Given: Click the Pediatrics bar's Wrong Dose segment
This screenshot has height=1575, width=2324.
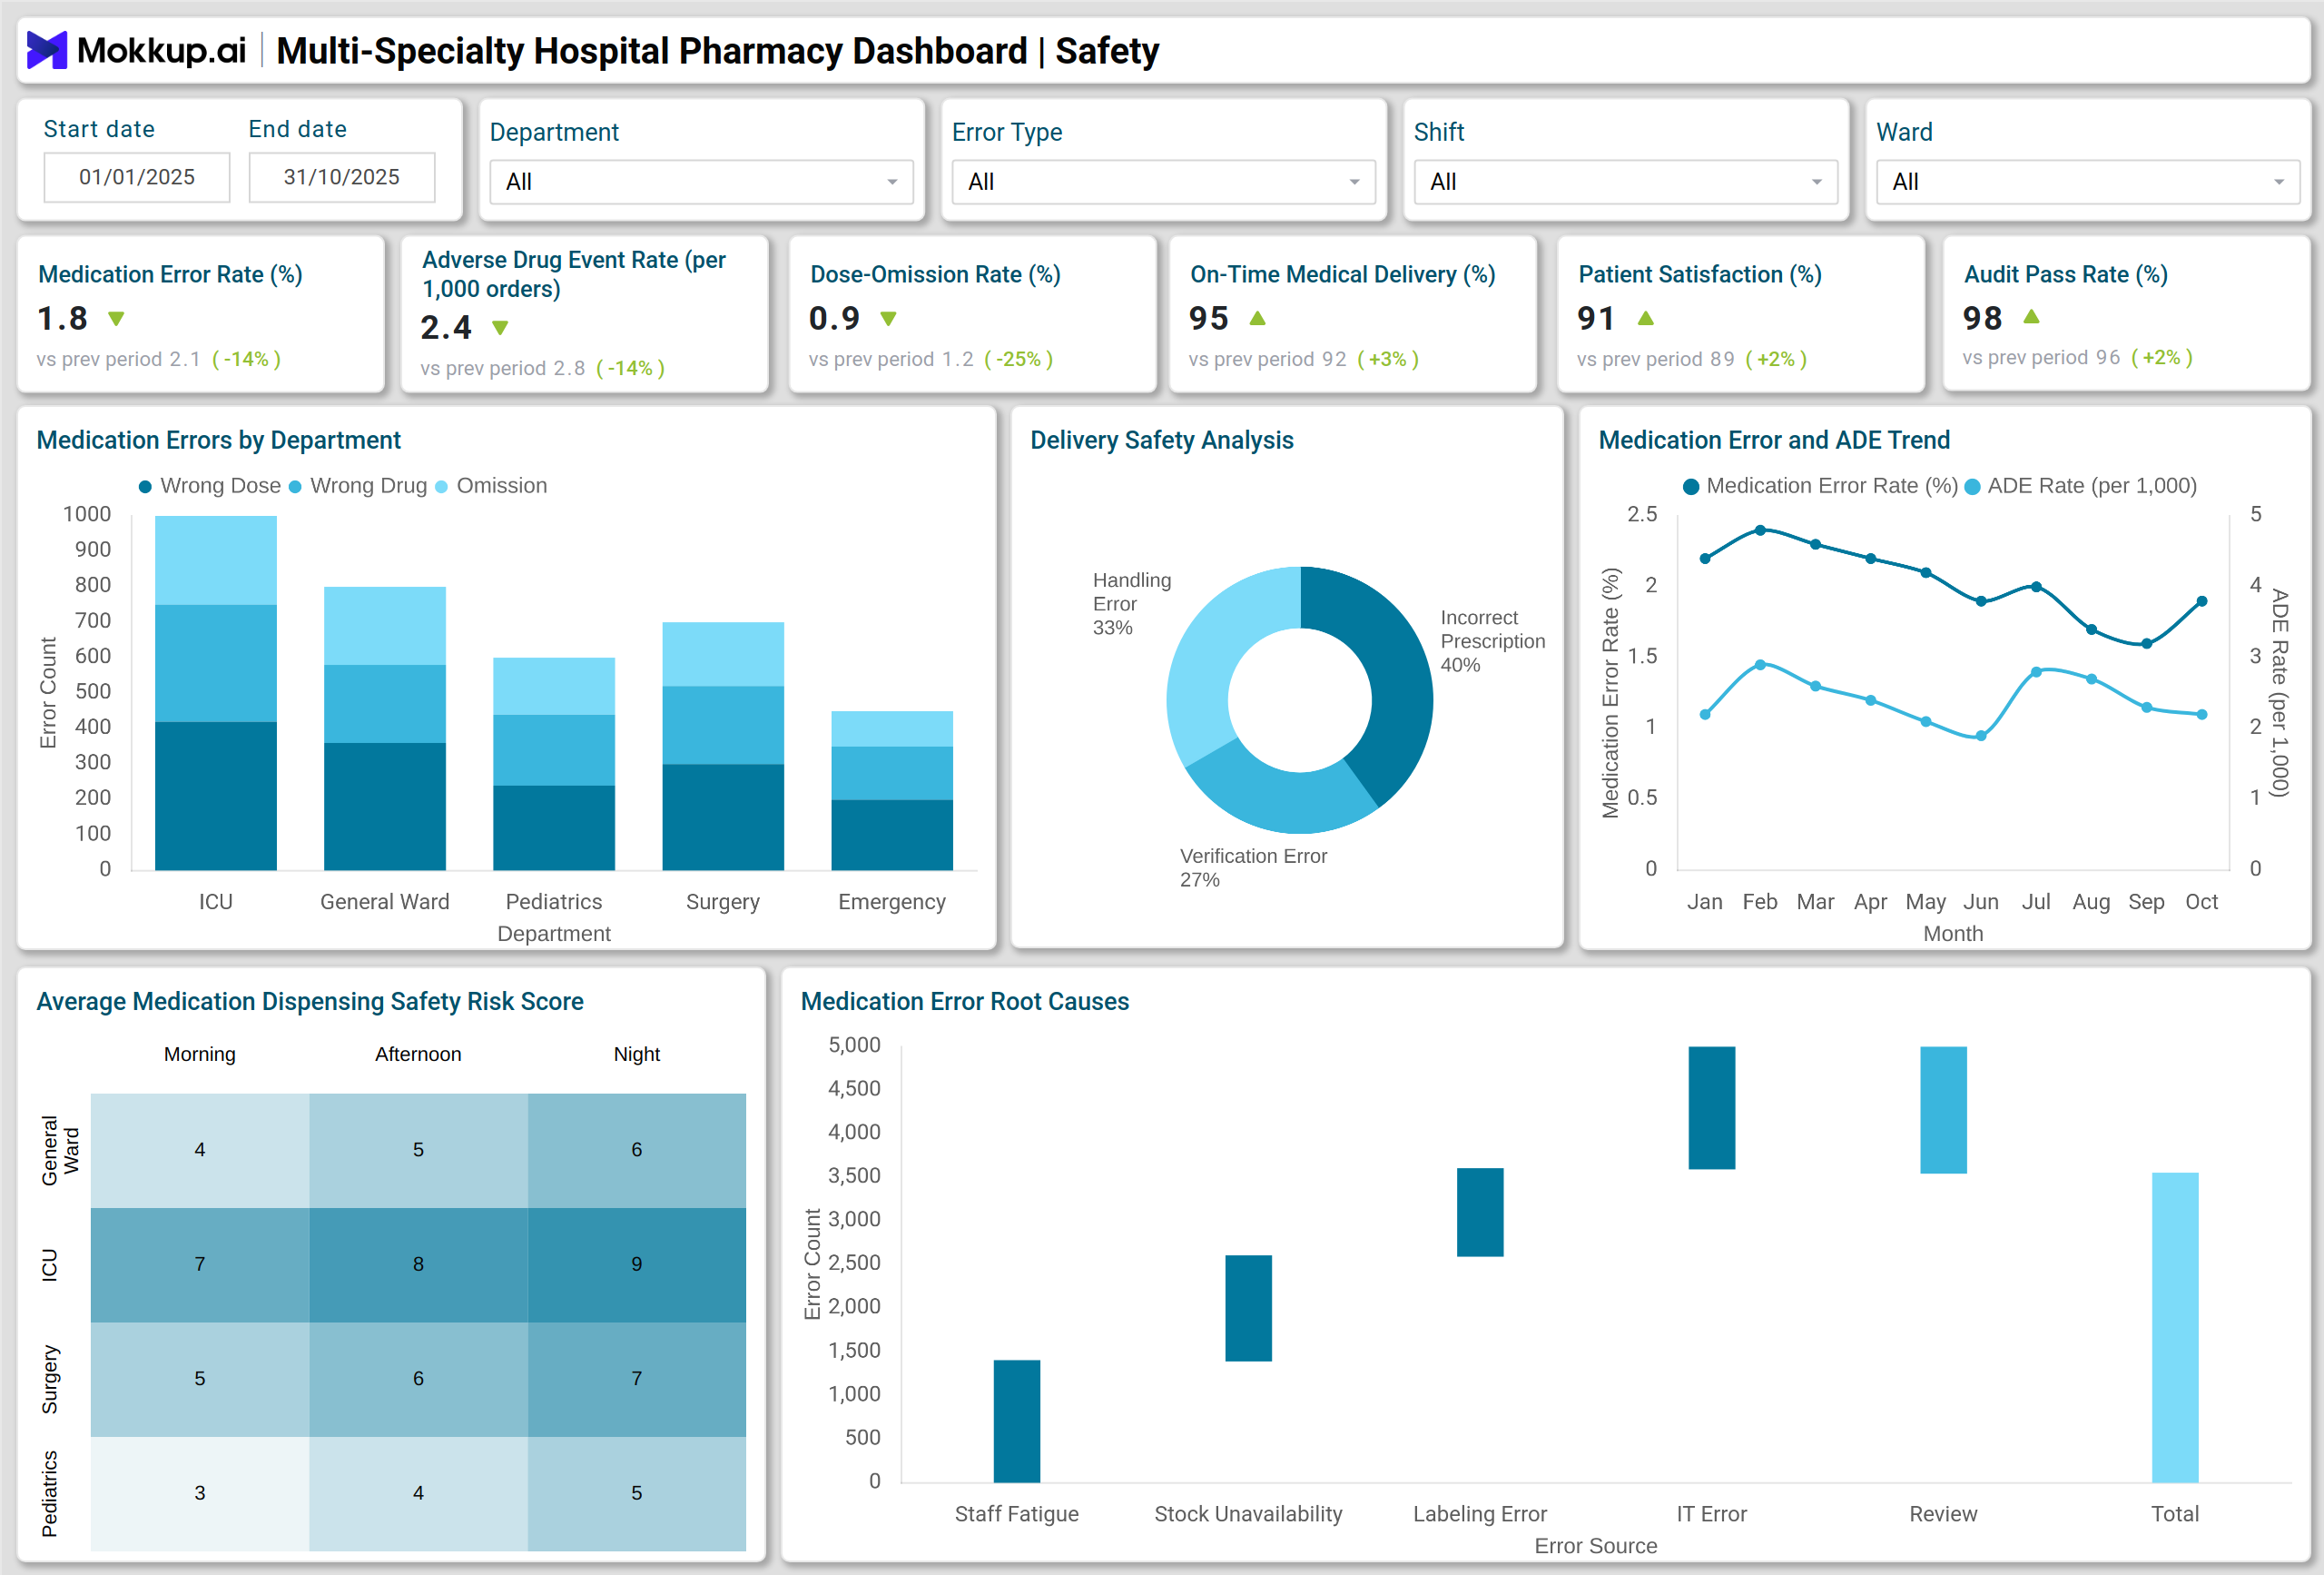Looking at the screenshot, I should (x=554, y=827).
